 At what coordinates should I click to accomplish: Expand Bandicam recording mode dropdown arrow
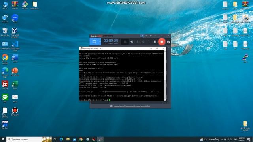[x=100, y=42]
